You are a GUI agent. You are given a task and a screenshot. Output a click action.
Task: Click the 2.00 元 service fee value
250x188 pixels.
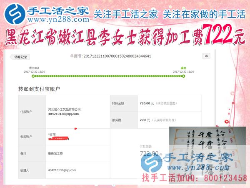[x=145, y=120]
